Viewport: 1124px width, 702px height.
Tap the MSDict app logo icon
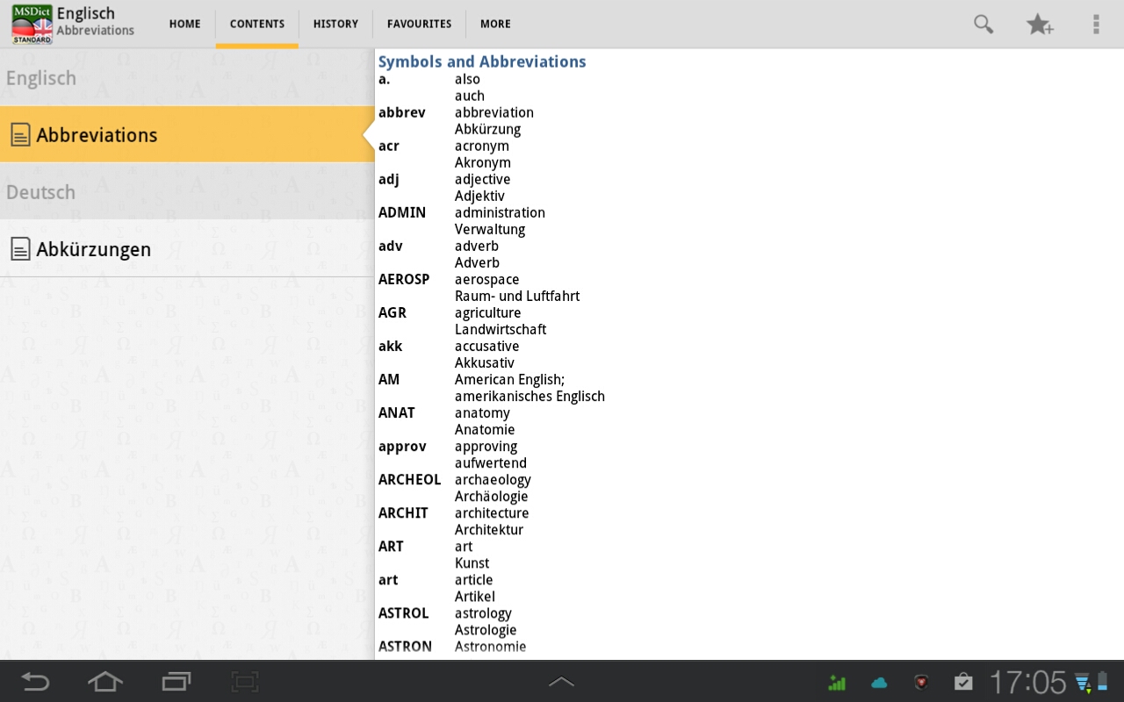[x=32, y=24]
